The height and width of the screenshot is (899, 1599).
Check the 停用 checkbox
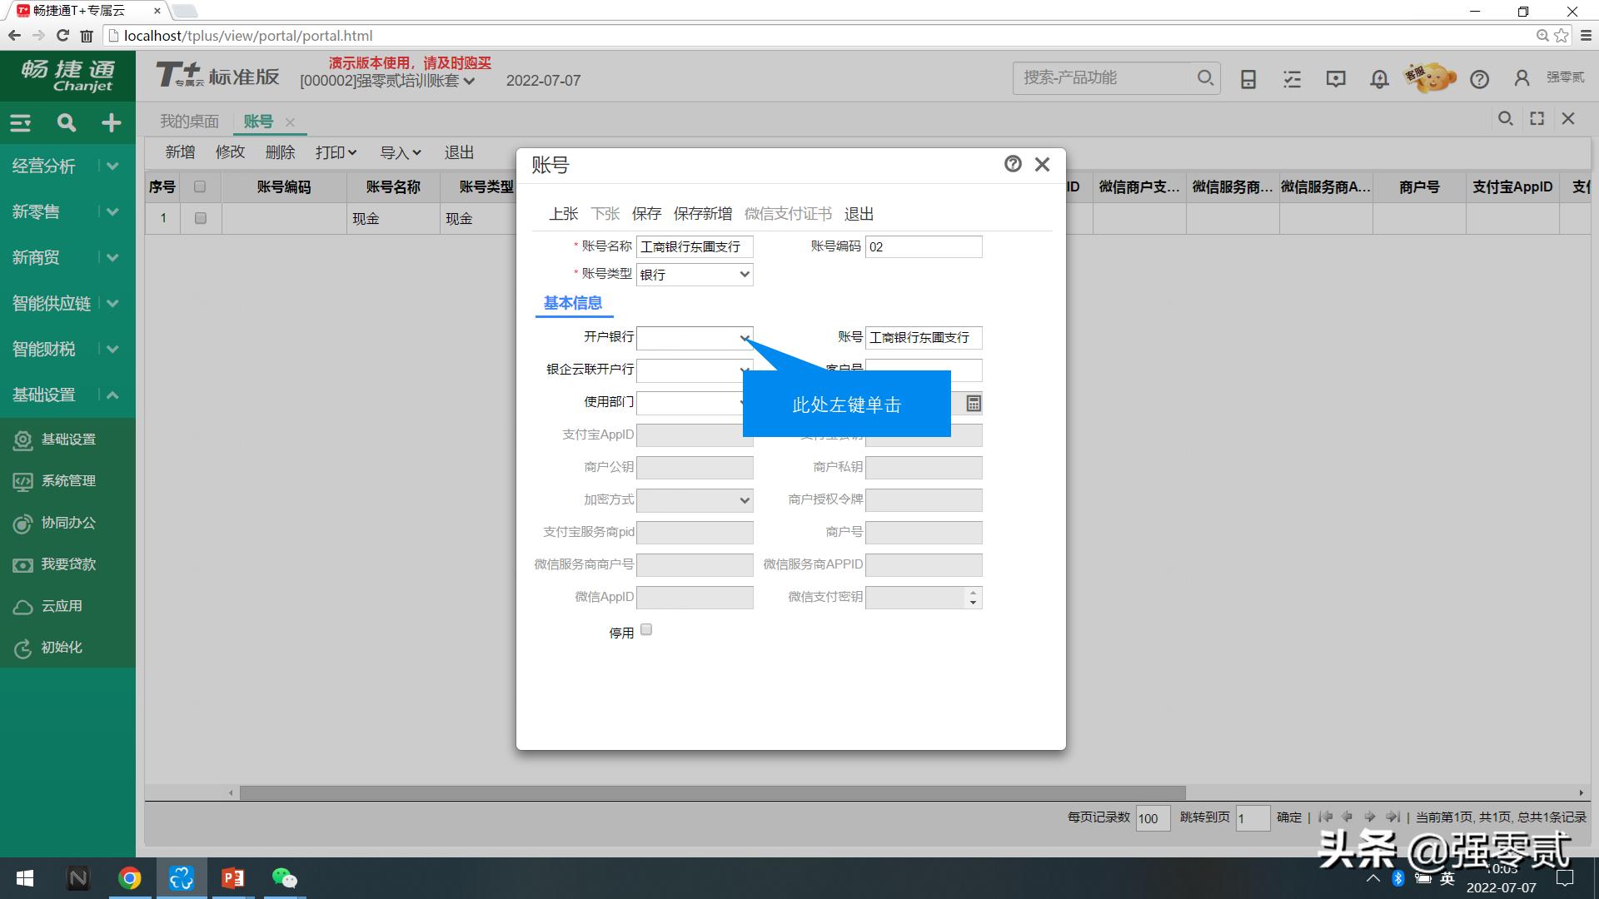[x=646, y=630]
